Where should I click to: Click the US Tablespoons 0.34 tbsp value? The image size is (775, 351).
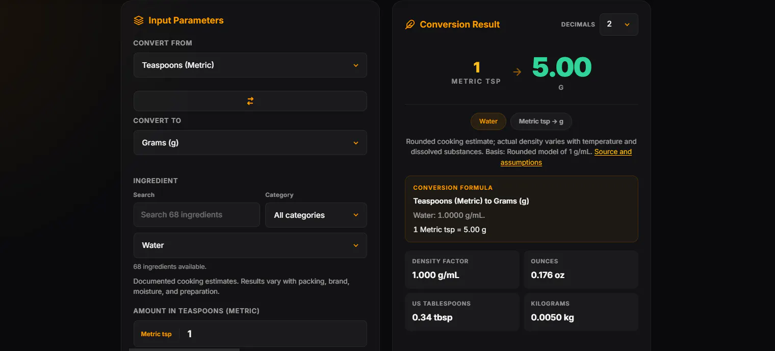pos(432,317)
